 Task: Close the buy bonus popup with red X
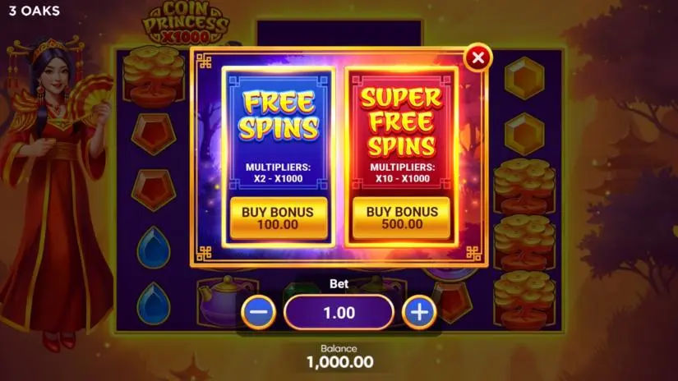pyautogui.click(x=477, y=57)
